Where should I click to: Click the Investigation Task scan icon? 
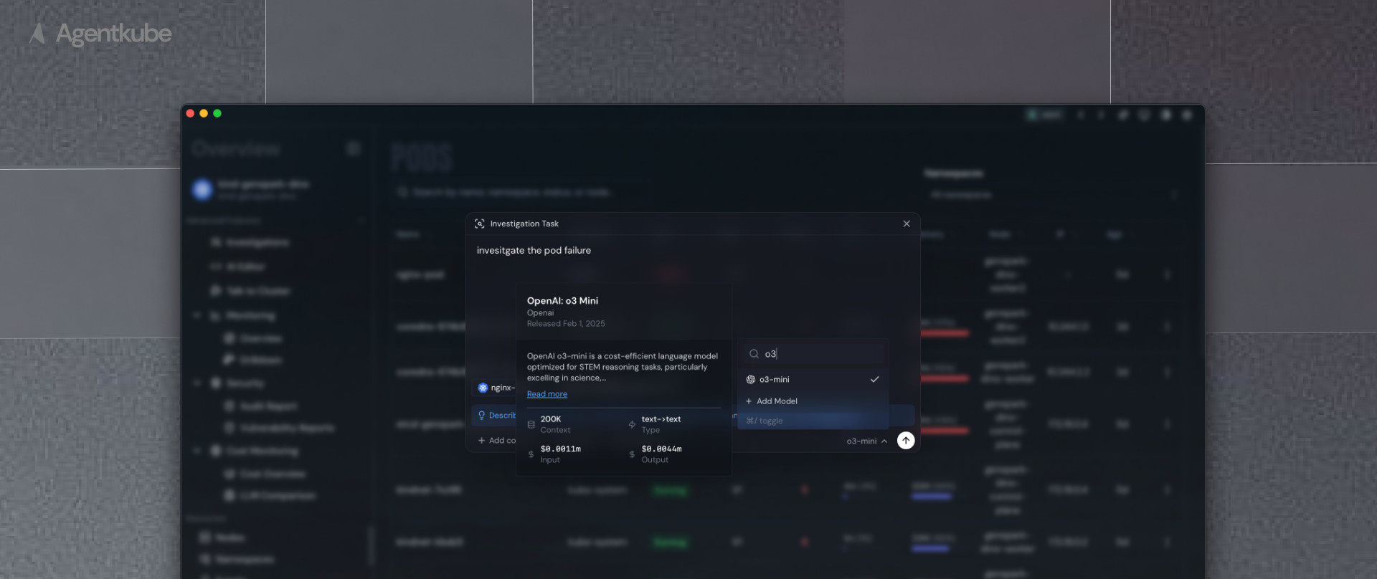tap(479, 224)
